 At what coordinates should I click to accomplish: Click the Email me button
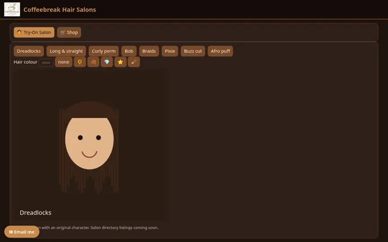click(22, 232)
